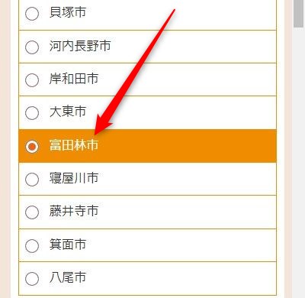
Task: Click the 岸和田市 text label
Action: tap(74, 79)
